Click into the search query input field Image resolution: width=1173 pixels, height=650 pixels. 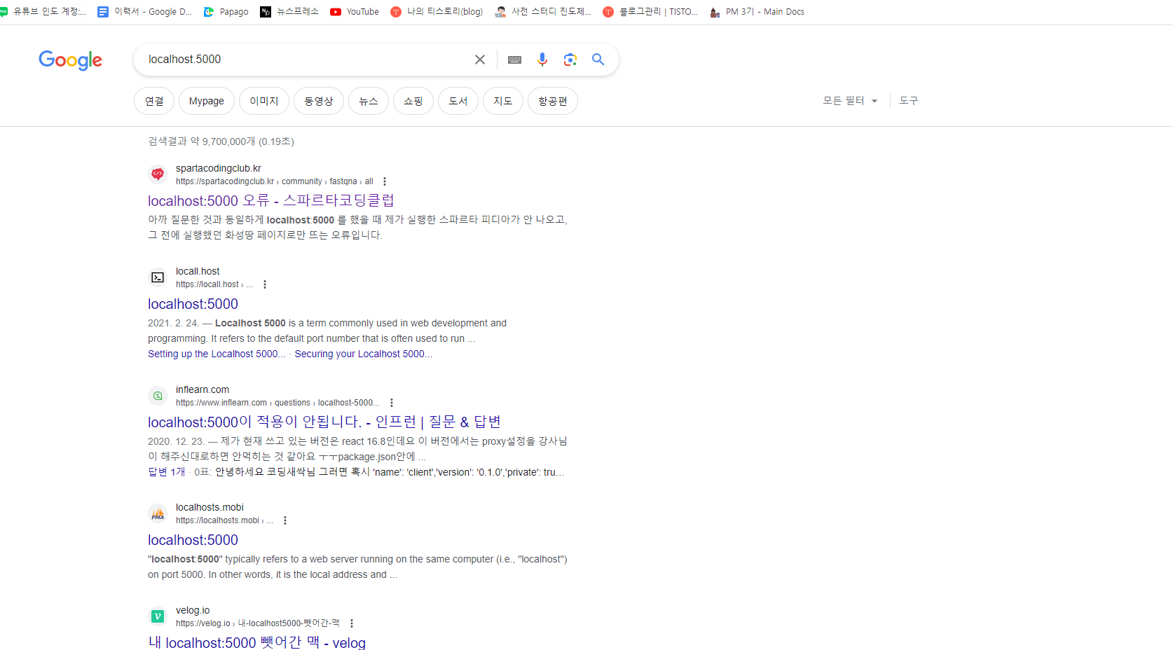pos(305,60)
